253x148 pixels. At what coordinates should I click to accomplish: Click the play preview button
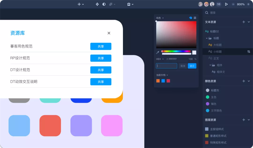(226, 4)
